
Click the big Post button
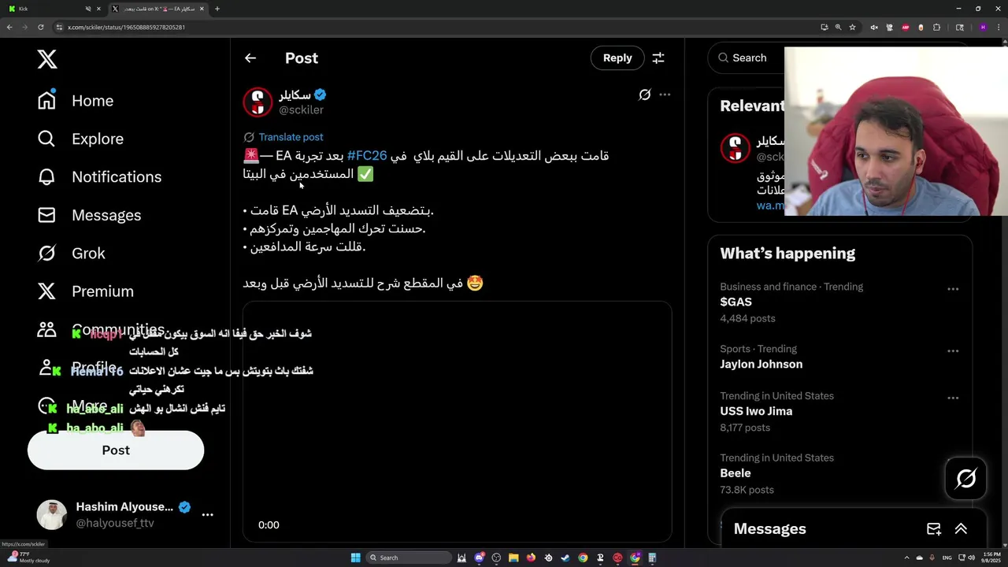116,450
